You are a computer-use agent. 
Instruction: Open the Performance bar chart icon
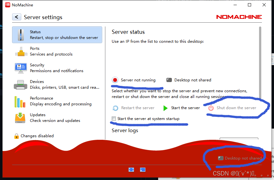point(20,102)
